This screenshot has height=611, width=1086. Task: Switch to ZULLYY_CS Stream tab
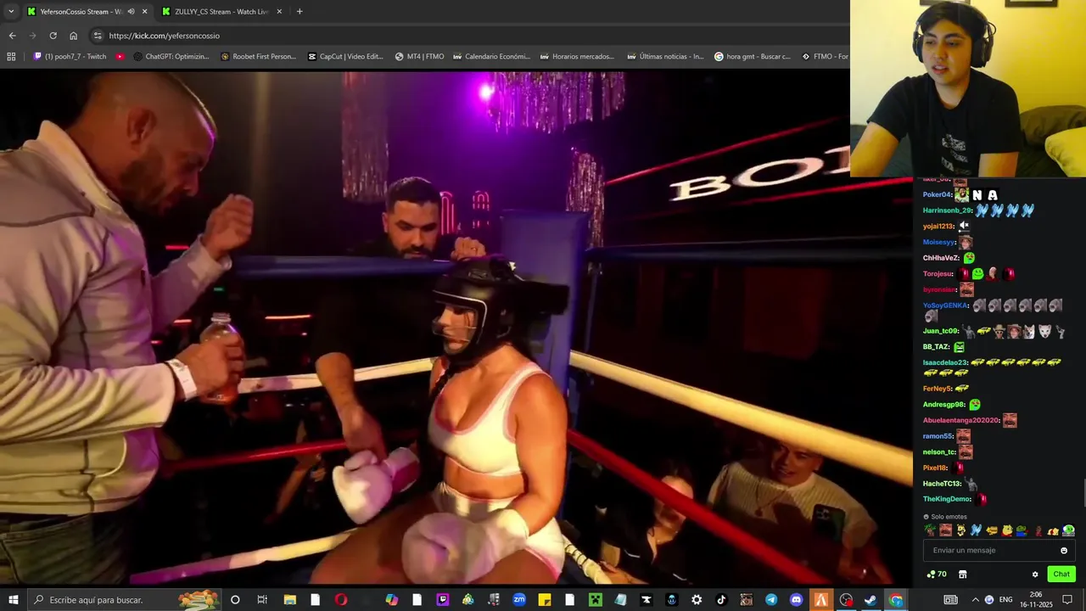[222, 12]
